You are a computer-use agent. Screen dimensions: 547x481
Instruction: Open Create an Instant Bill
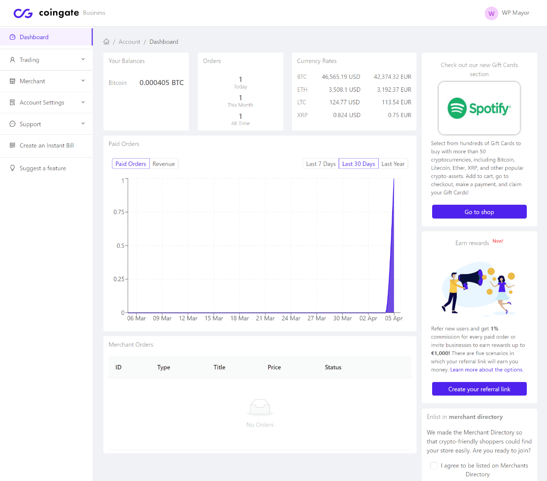click(x=46, y=145)
